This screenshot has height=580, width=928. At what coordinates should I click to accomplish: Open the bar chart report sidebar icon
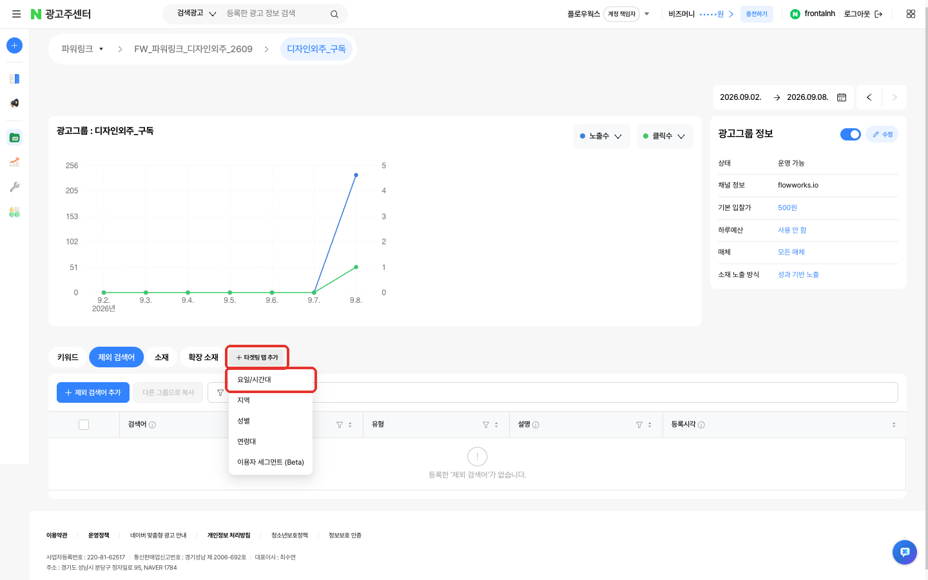[14, 162]
